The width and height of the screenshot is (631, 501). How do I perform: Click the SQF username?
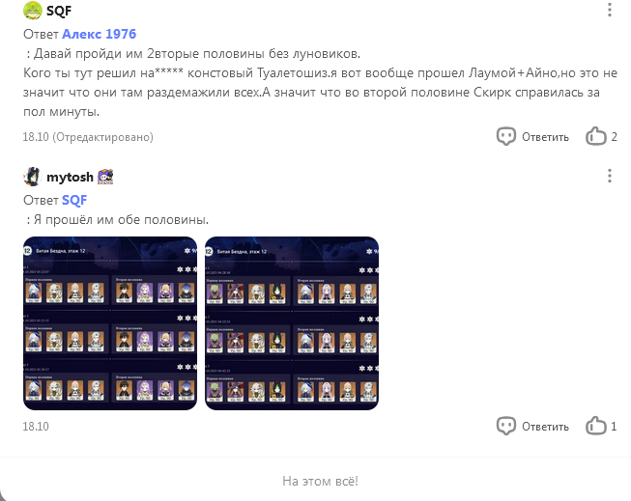[x=59, y=11]
